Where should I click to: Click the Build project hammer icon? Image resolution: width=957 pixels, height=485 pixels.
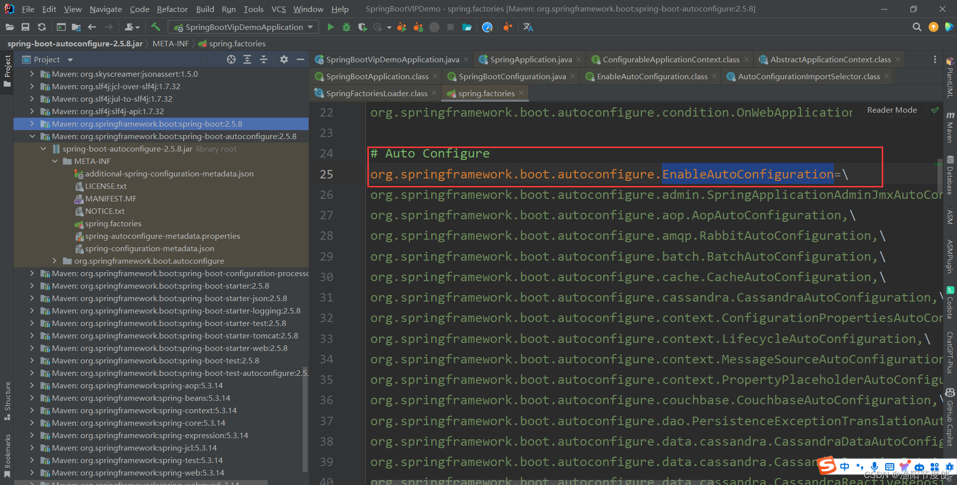(x=156, y=27)
